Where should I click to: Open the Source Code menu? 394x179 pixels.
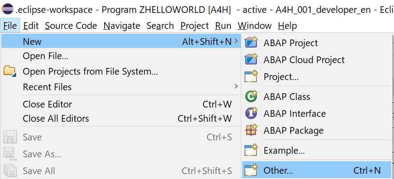pyautogui.click(x=71, y=26)
